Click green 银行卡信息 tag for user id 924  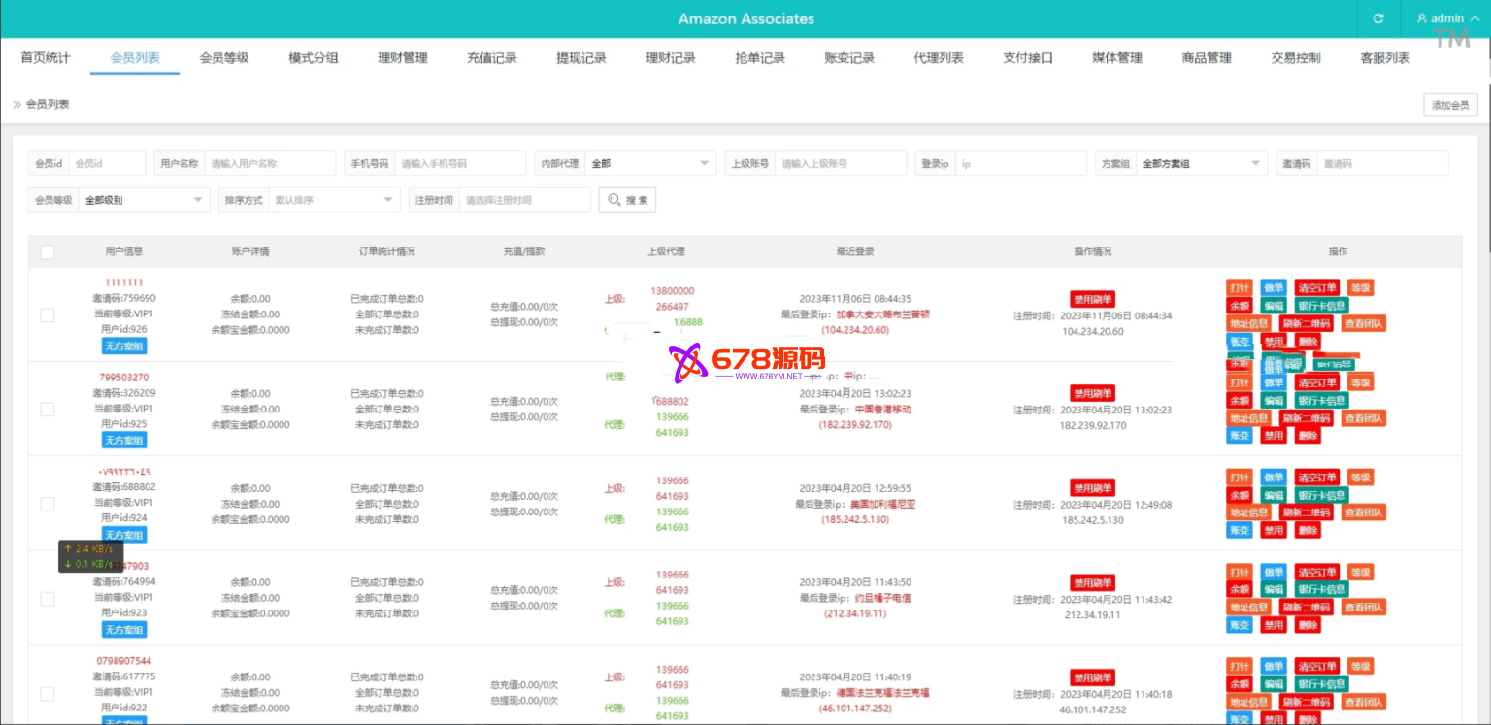pyautogui.click(x=1321, y=495)
